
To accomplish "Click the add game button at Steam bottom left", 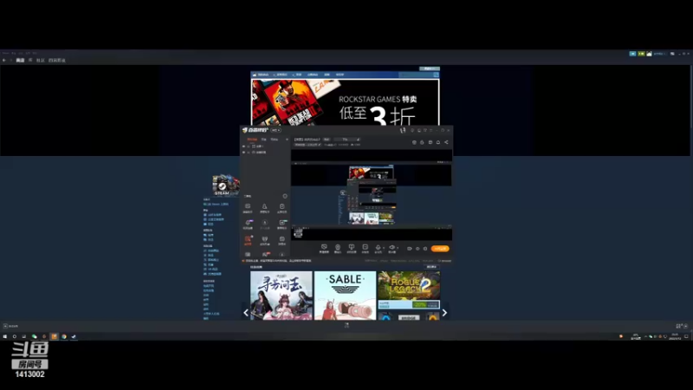I will pos(10,326).
